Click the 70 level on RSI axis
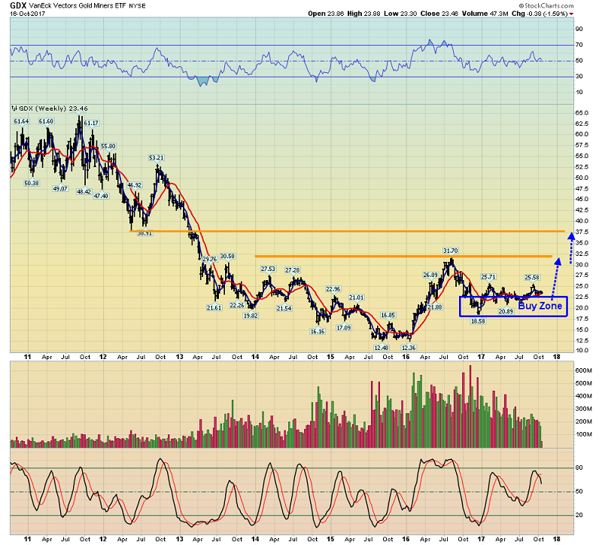This screenshot has width=602, height=545. [579, 45]
